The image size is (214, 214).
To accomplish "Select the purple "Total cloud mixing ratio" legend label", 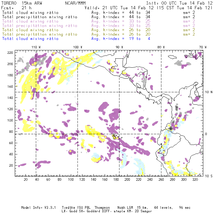I will [30, 21].
